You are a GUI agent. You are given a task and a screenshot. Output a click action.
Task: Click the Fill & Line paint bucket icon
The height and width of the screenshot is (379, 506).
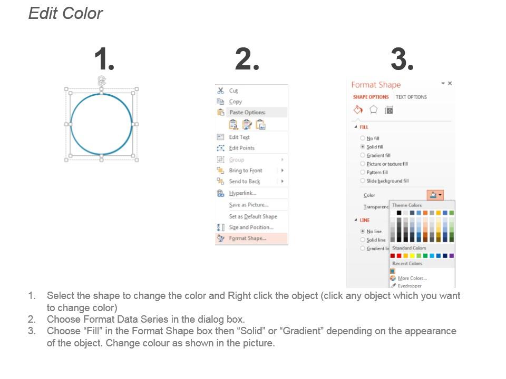(x=358, y=110)
